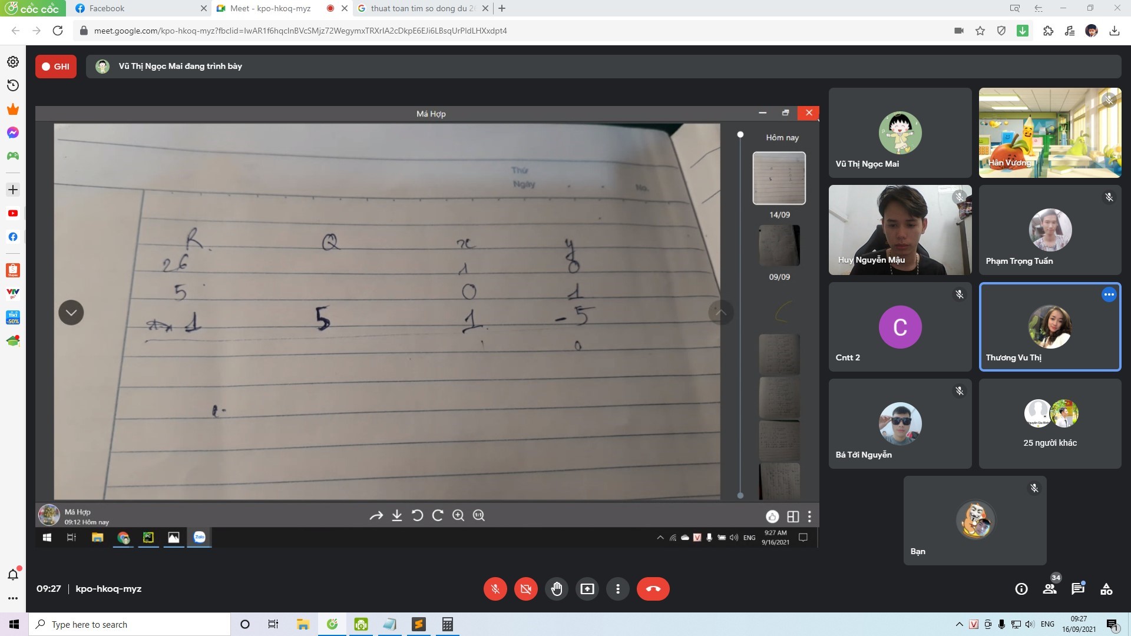Stop recording with the GHI button
This screenshot has width=1131, height=636.
tap(56, 67)
